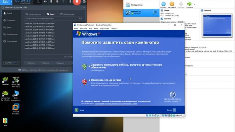Toggle Bandicam mouse cursor effect icon
The image size is (235, 132).
click(57, 1)
